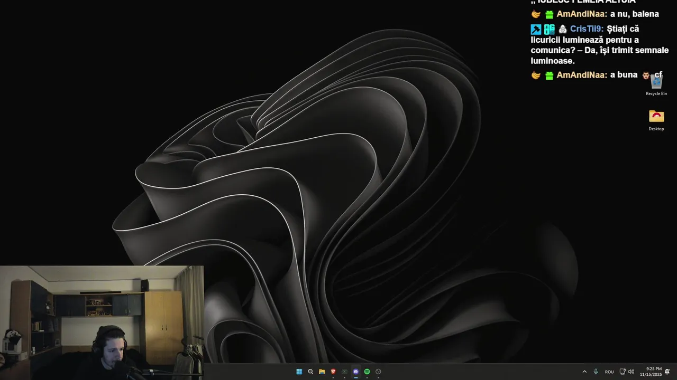The height and width of the screenshot is (380, 677).
Task: Show hidden system tray icons
Action: (584, 372)
